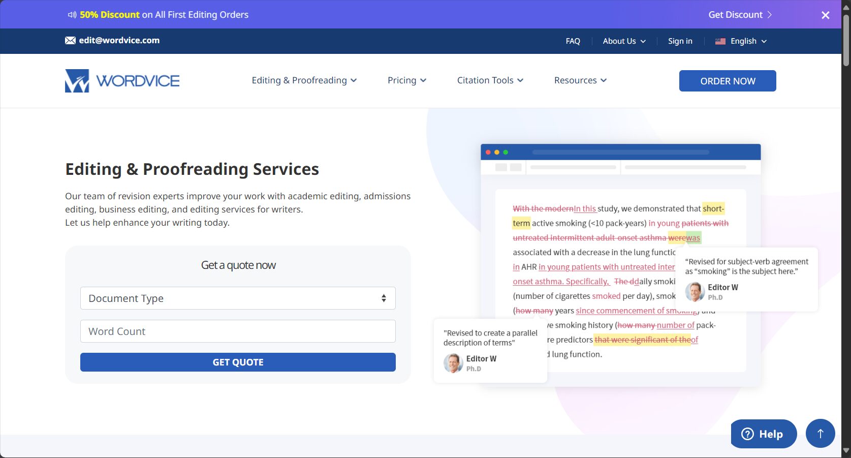Click the chevron next to Resources
This screenshot has height=458, width=851.
point(604,80)
